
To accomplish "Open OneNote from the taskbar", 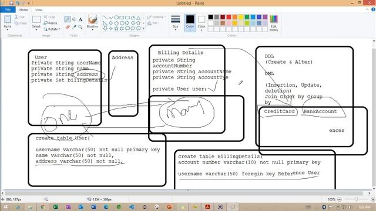I will coord(68,207).
